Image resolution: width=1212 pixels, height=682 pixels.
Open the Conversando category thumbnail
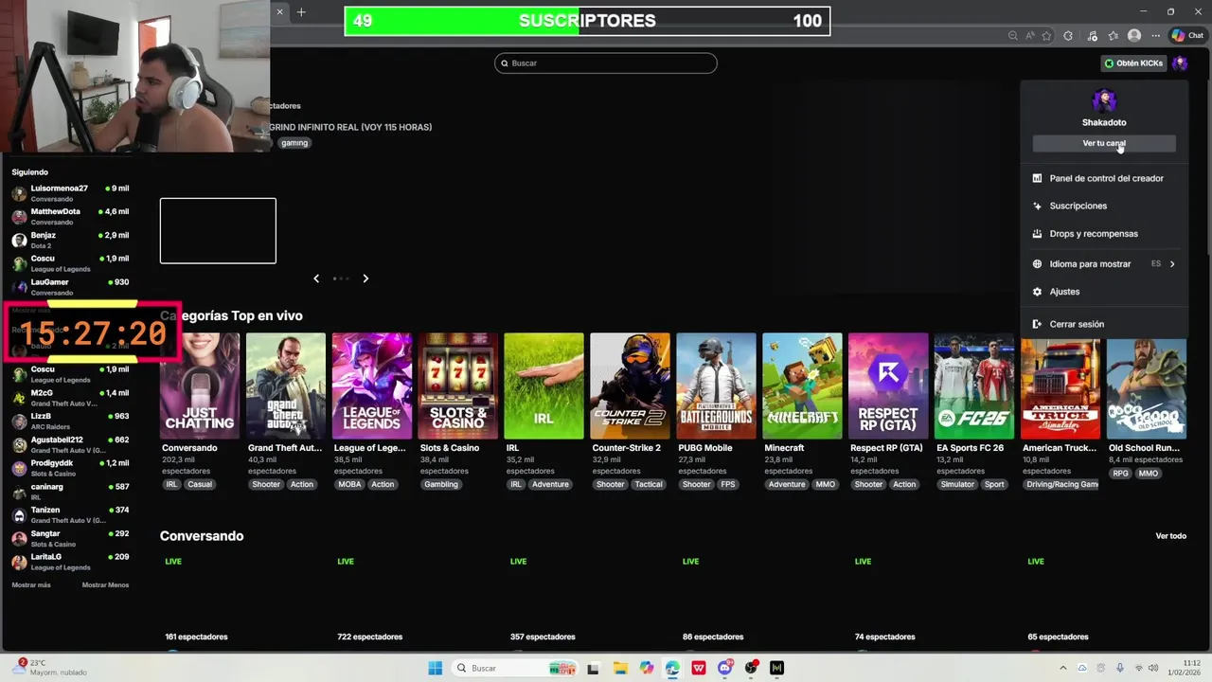pos(200,386)
